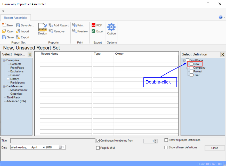This screenshot has width=226, height=166.
Task: Select the User definition label
Action: 196,75
